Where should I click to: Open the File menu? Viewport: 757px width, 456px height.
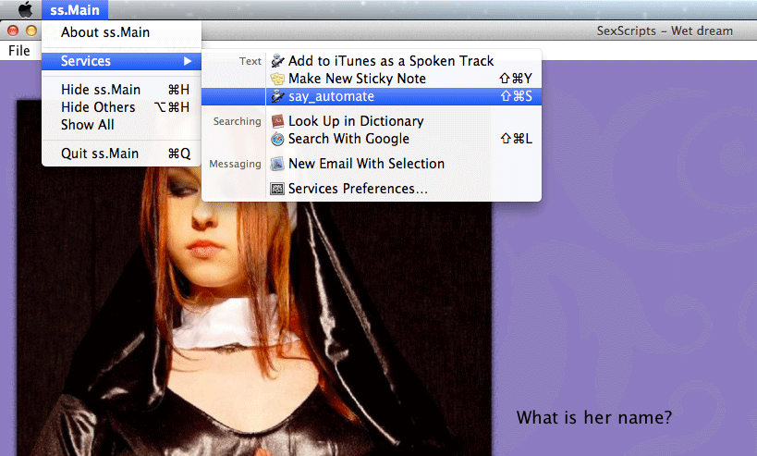pos(19,51)
